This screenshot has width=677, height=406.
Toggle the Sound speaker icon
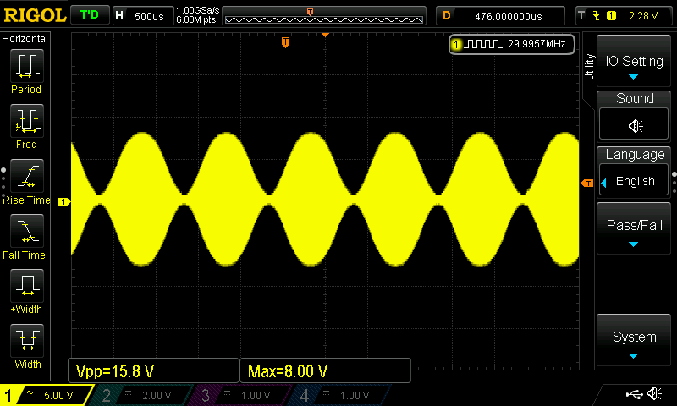(634, 125)
